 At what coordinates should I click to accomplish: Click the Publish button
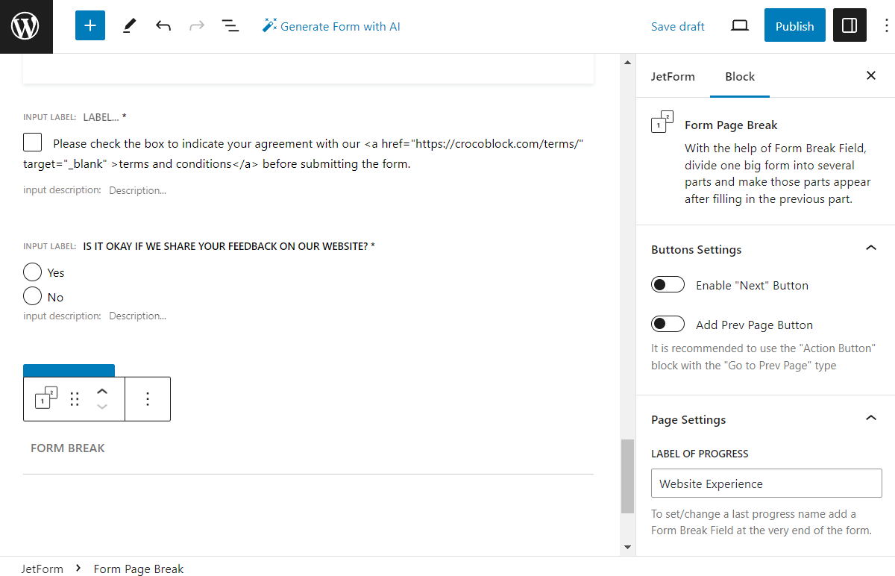794,25
